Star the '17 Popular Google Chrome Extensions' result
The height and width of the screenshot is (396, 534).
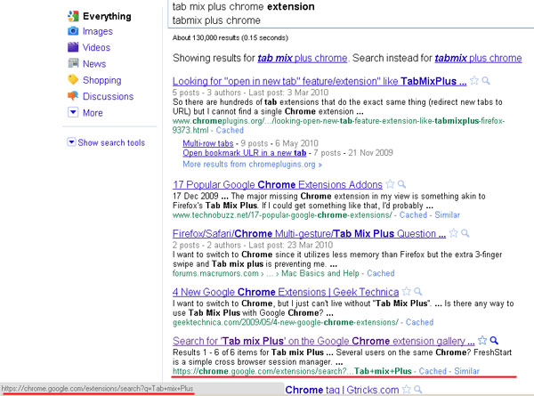pyautogui.click(x=390, y=184)
